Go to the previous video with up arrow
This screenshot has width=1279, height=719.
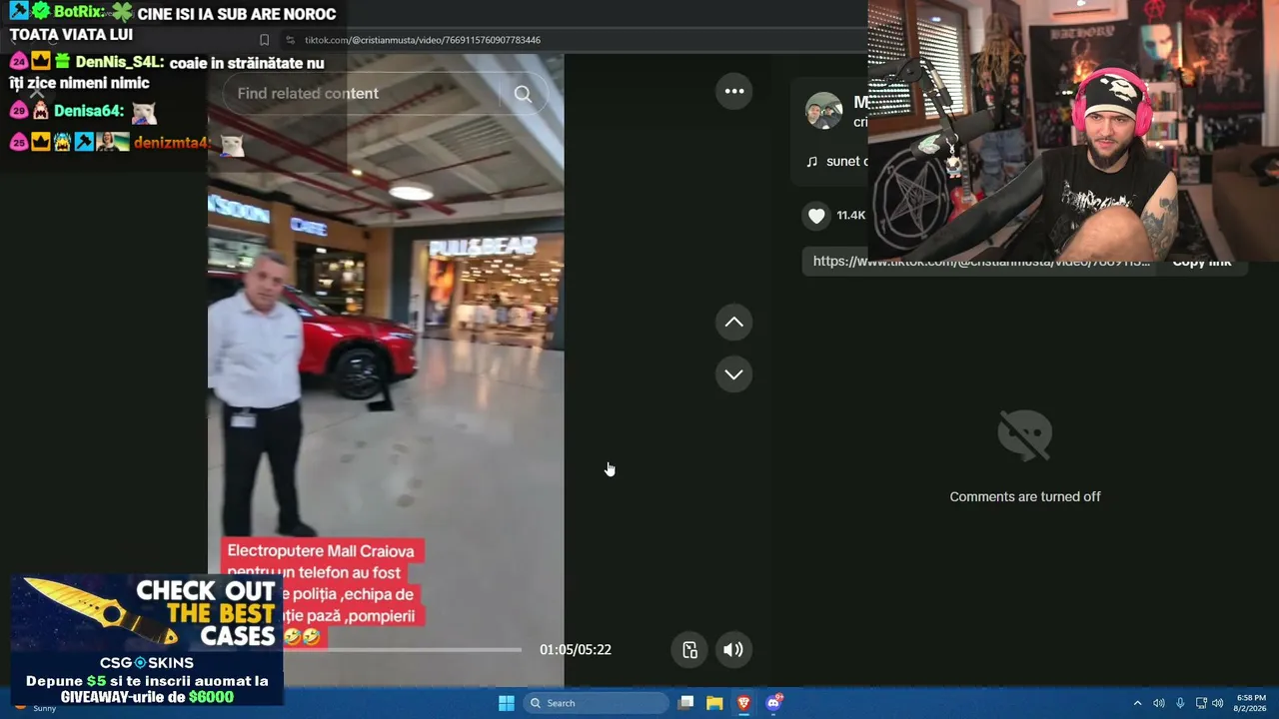[733, 322]
